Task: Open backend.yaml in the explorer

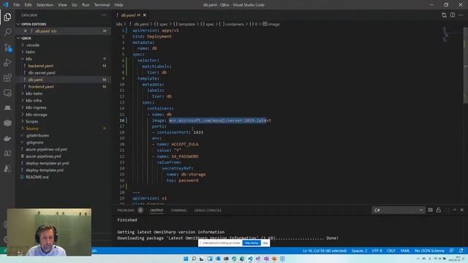Action: (41, 66)
